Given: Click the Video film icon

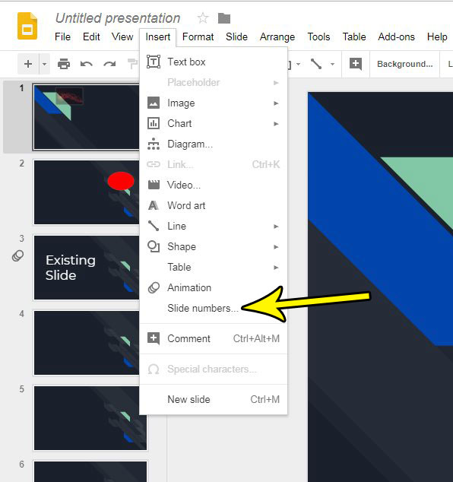Looking at the screenshot, I should (x=154, y=185).
